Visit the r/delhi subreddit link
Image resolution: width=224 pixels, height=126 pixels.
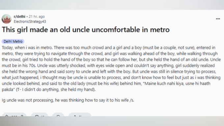point(19,16)
